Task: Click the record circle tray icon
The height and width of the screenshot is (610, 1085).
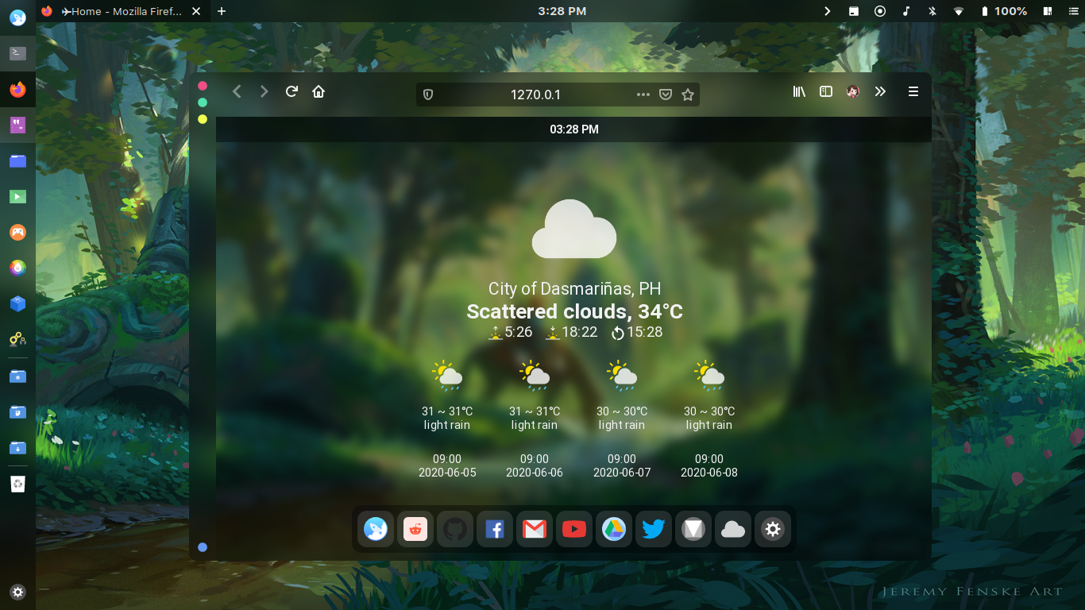Action: (x=880, y=11)
